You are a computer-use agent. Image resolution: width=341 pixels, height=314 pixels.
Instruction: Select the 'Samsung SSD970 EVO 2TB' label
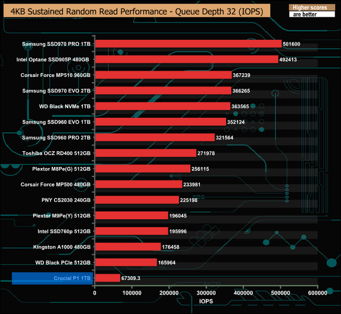(56, 91)
